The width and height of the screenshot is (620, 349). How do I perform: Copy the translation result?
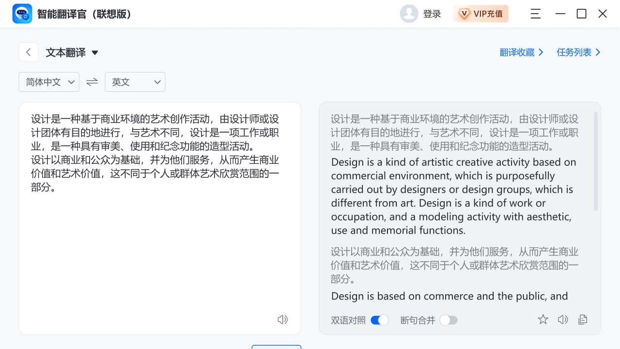[x=582, y=319]
